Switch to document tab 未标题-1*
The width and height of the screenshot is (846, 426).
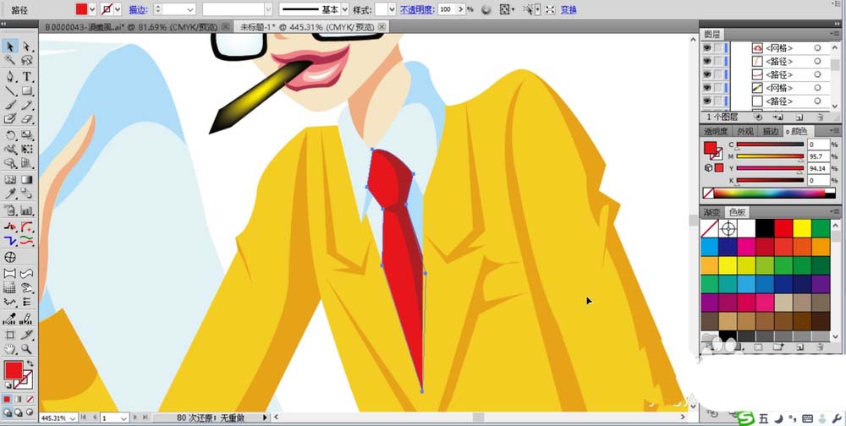[306, 26]
